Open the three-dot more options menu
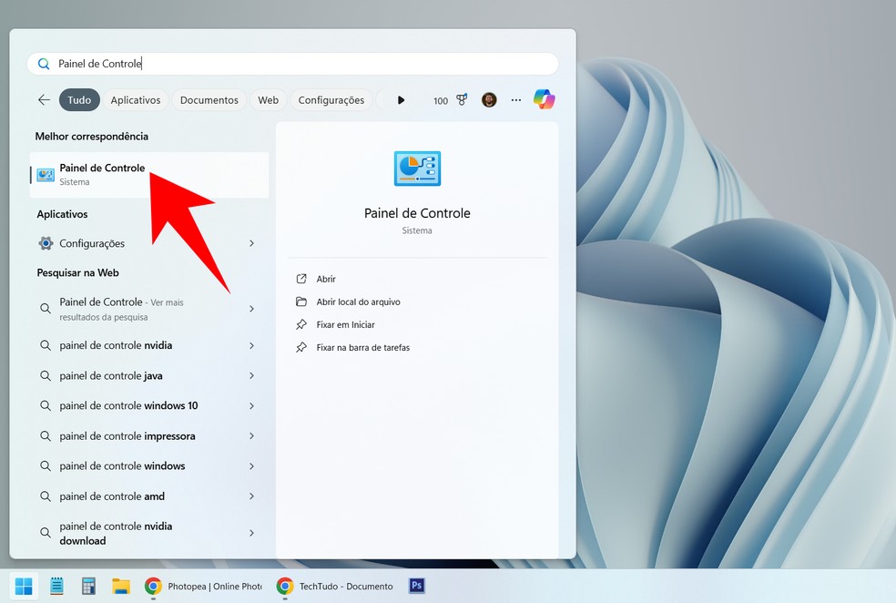The image size is (896, 603). 516,100
